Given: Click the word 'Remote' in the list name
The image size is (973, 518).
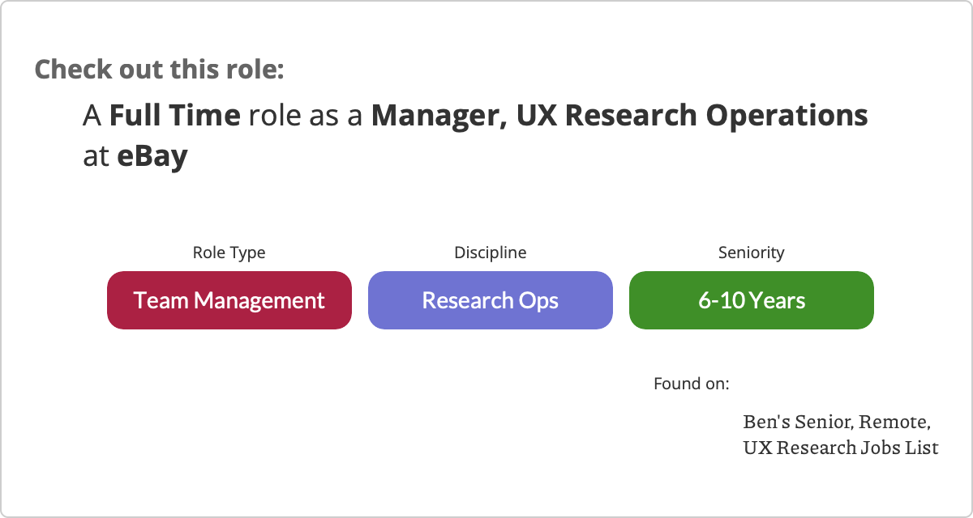Looking at the screenshot, I should point(894,422).
